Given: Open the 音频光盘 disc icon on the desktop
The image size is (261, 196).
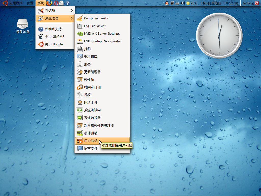Looking at the screenshot, I should pos(22,26).
